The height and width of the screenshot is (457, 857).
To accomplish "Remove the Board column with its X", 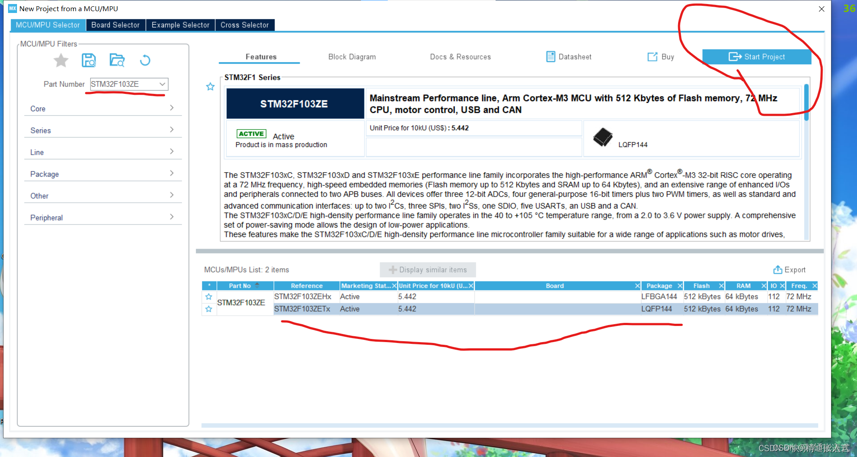I will pyautogui.click(x=637, y=286).
